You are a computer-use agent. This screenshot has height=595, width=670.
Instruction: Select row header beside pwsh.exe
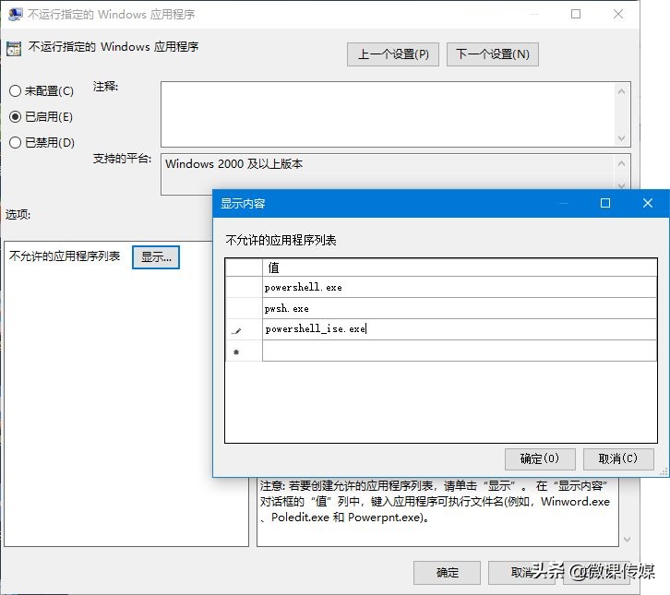244,308
